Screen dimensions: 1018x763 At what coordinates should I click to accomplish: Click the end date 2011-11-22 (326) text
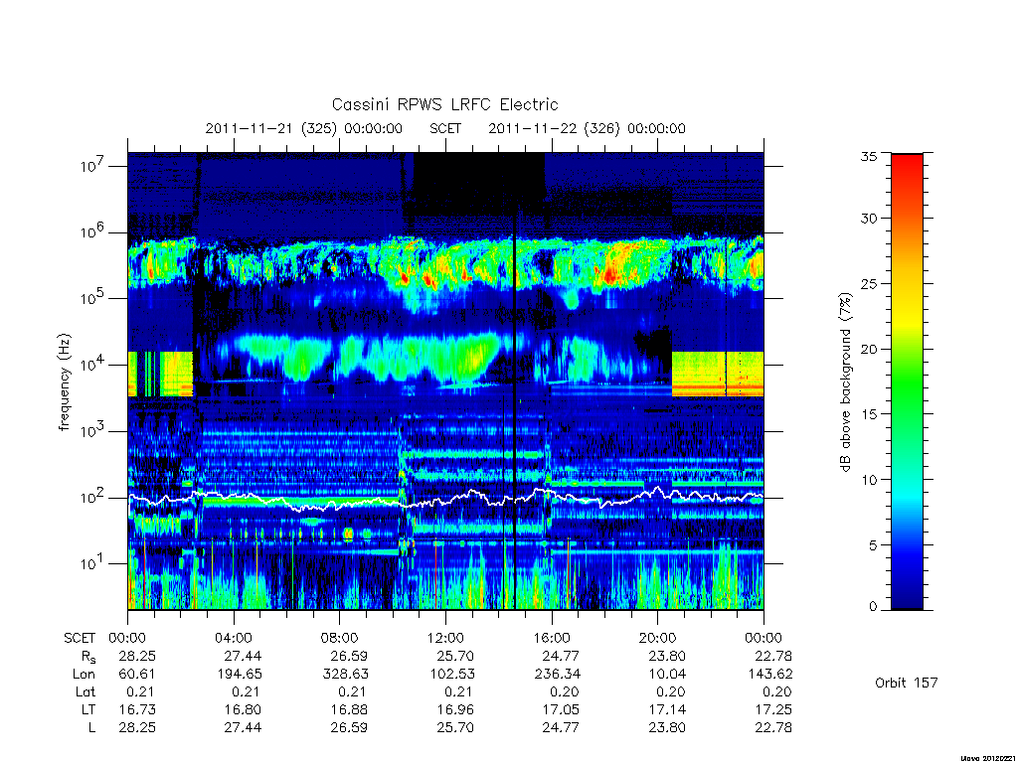pos(554,128)
